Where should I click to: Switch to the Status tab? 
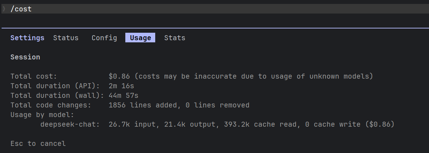pos(66,38)
